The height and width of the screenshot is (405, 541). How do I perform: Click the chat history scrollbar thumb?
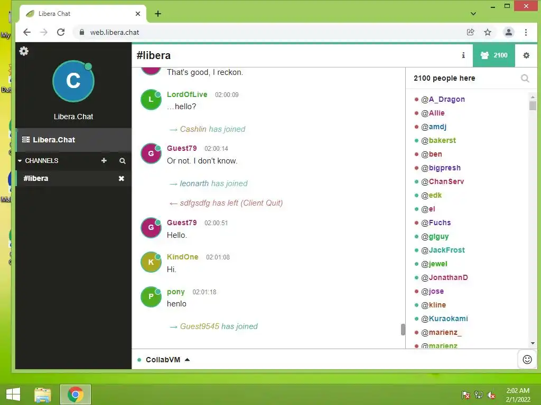(403, 330)
